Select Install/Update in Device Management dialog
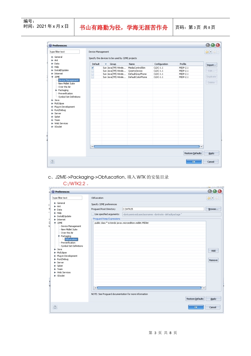This screenshot has height=356, width=251. pos(61,70)
